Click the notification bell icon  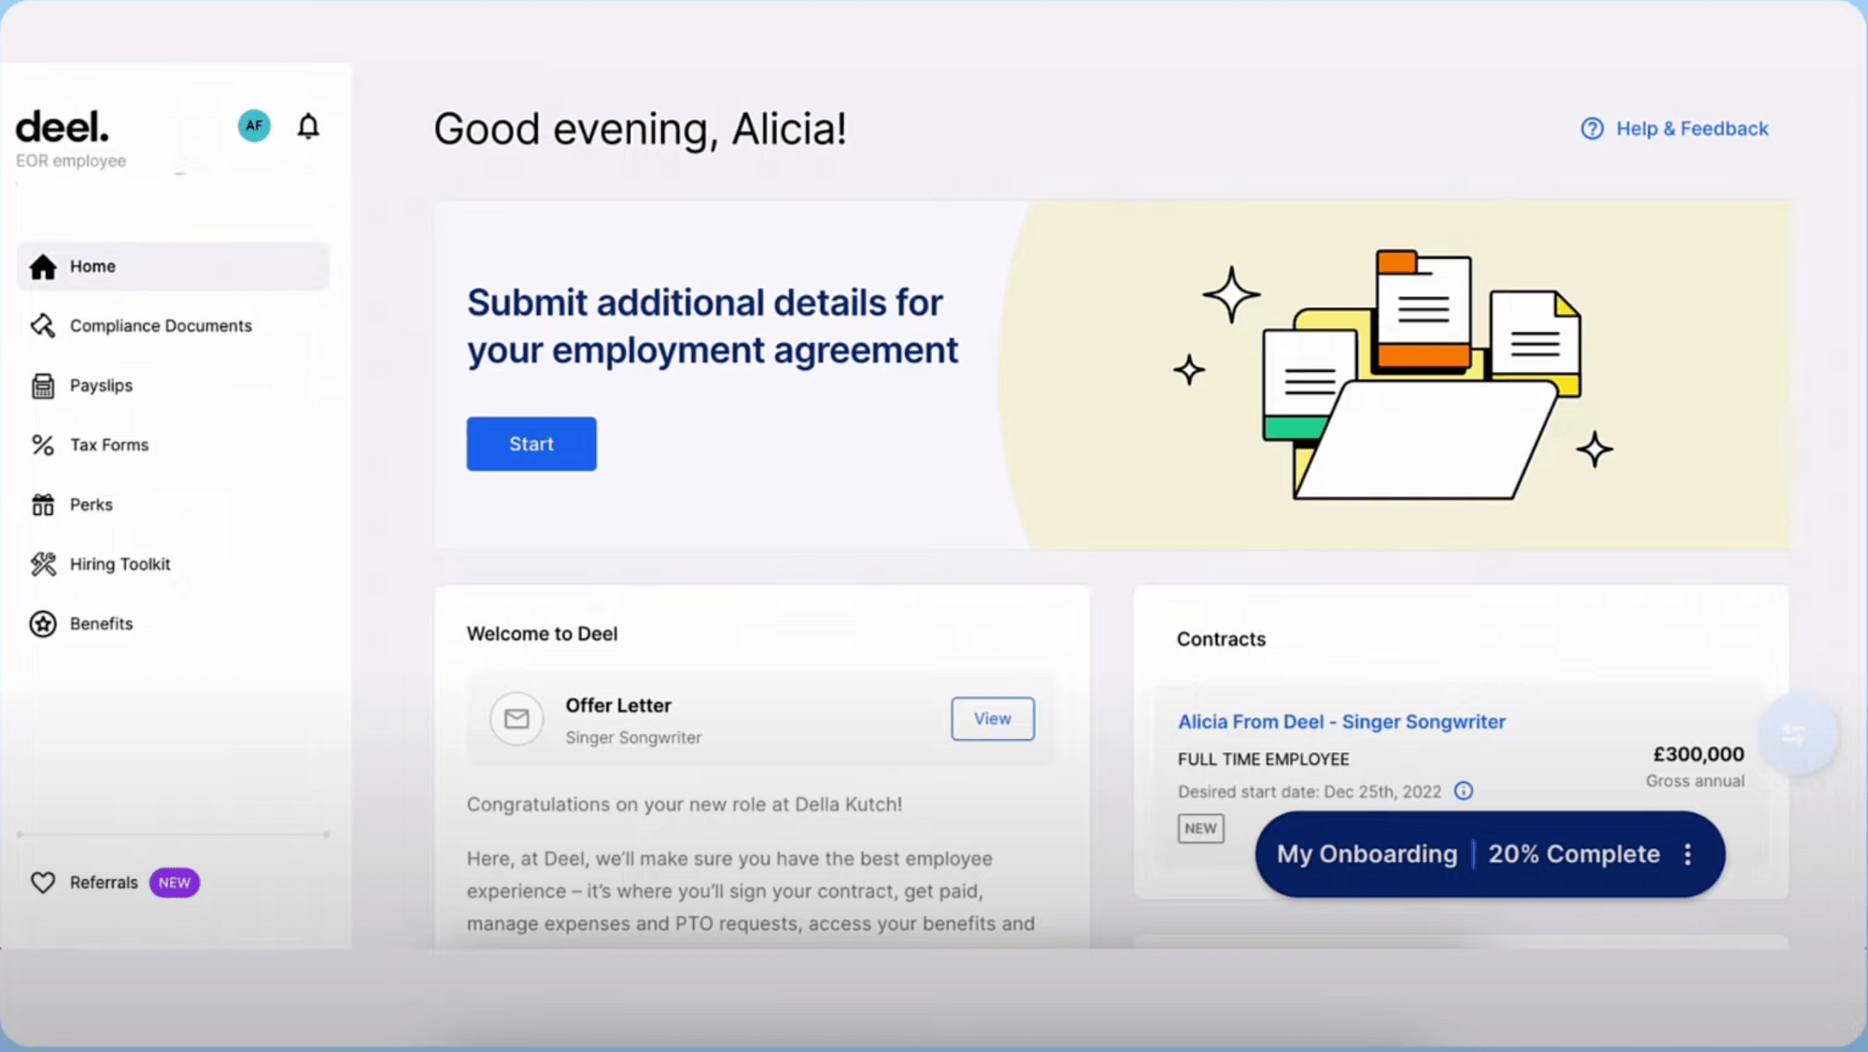[308, 126]
